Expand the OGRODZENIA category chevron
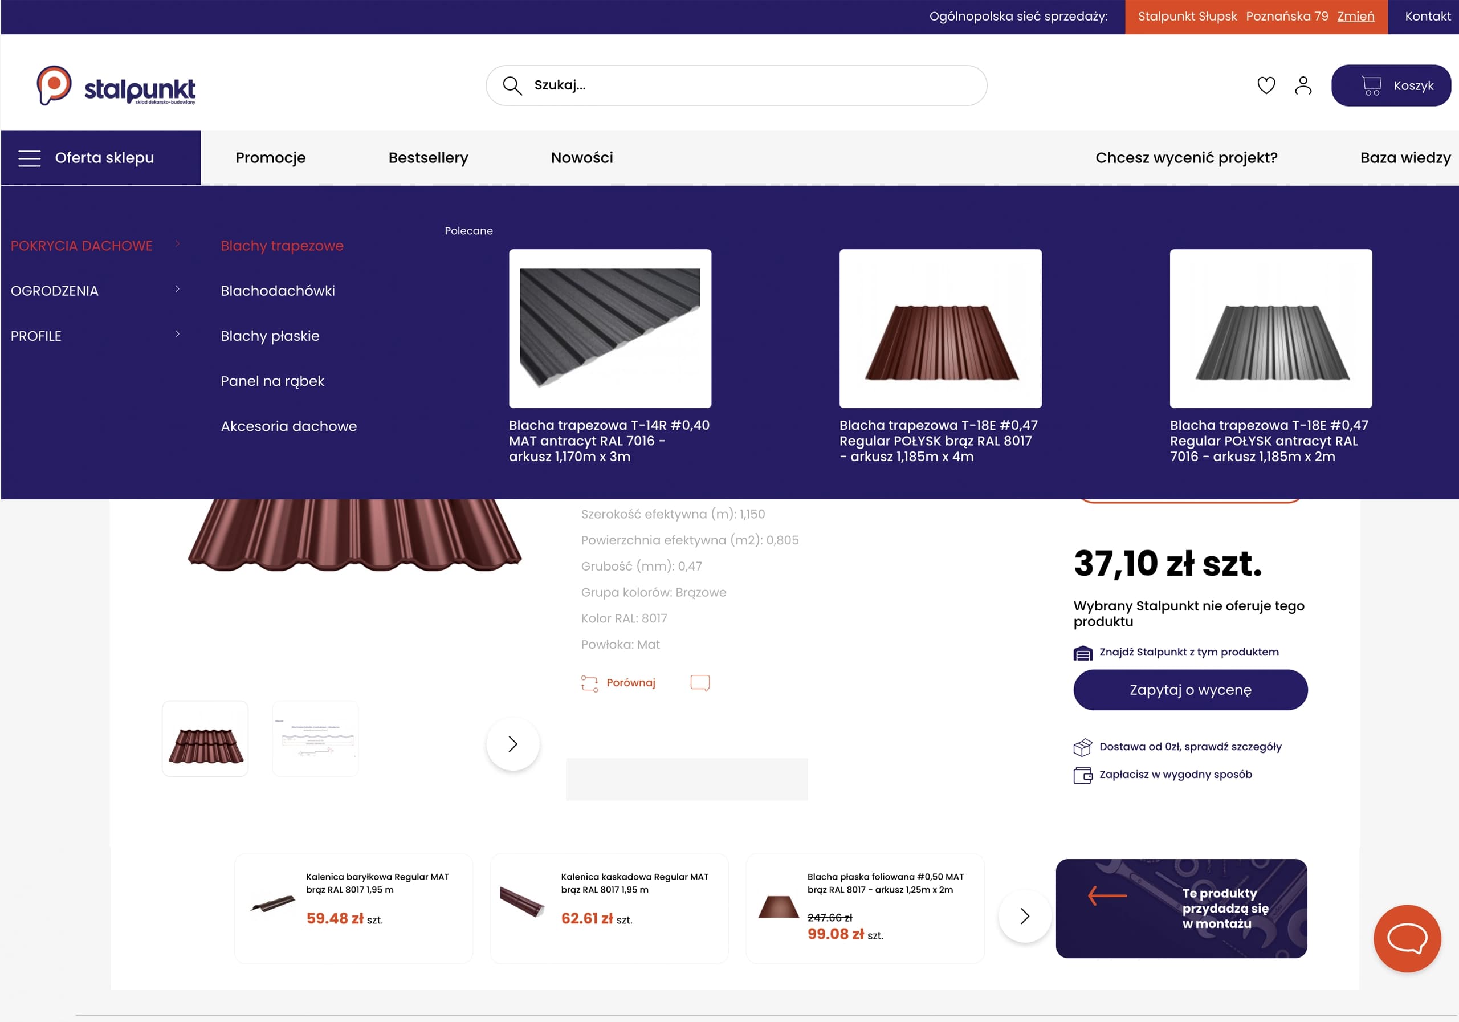1459x1022 pixels. pos(177,289)
